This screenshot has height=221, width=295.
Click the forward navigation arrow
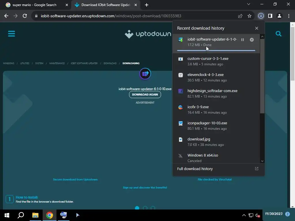coord(16,16)
